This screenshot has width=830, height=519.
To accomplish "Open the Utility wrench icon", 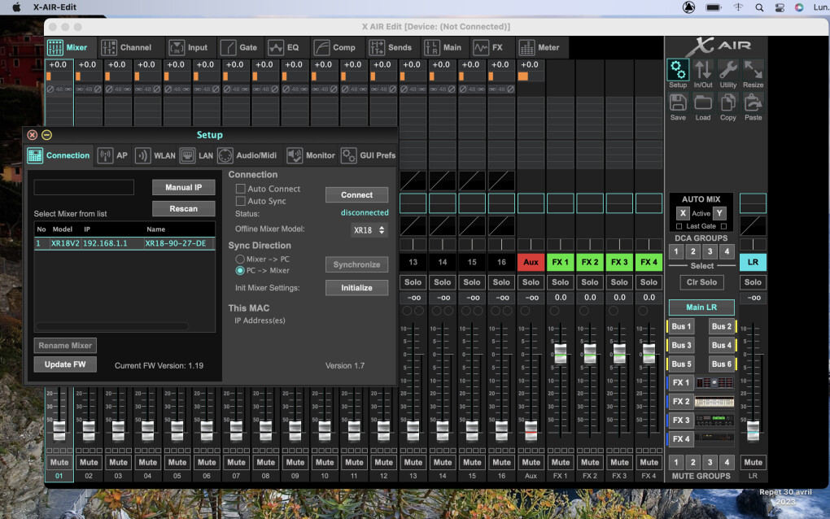I will [x=728, y=70].
